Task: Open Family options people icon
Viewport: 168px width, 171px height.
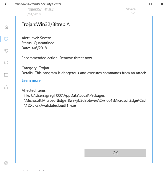Action: point(6,87)
